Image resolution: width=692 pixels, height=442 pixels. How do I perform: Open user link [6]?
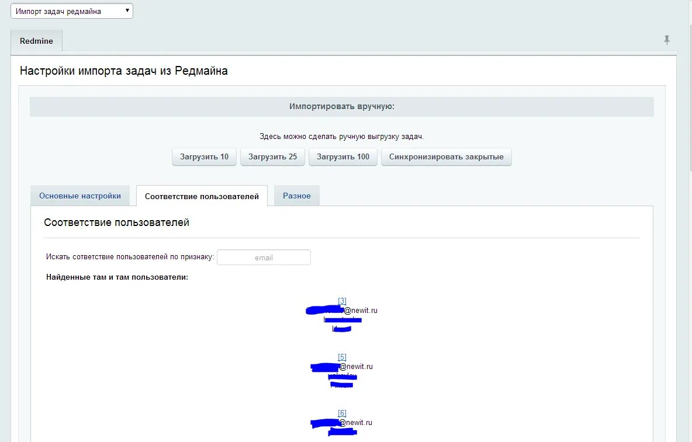pyautogui.click(x=342, y=413)
